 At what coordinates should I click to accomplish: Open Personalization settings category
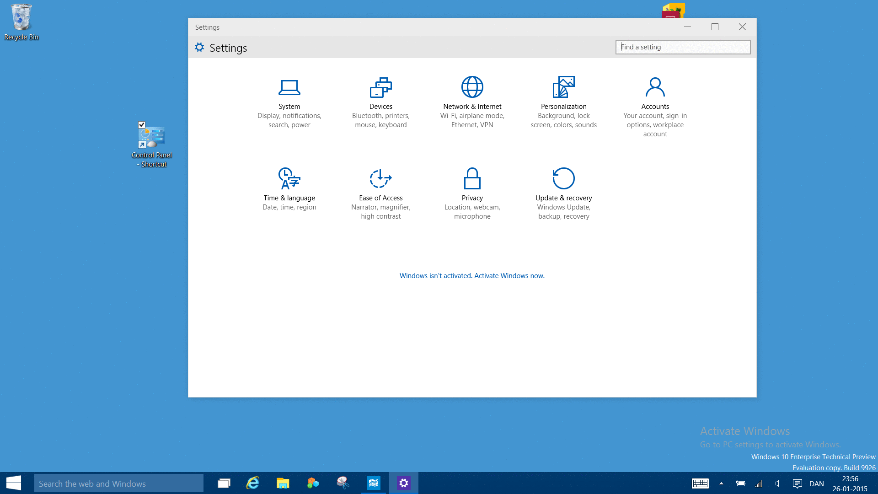[563, 87]
